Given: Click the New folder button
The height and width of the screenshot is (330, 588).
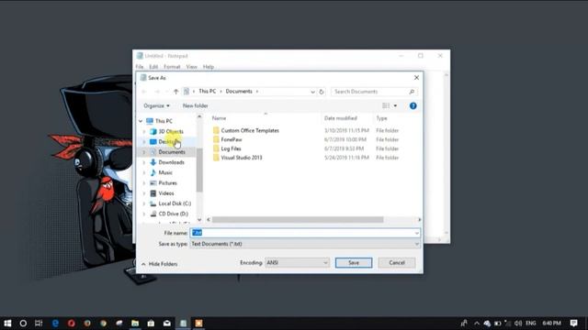Looking at the screenshot, I should 196,106.
